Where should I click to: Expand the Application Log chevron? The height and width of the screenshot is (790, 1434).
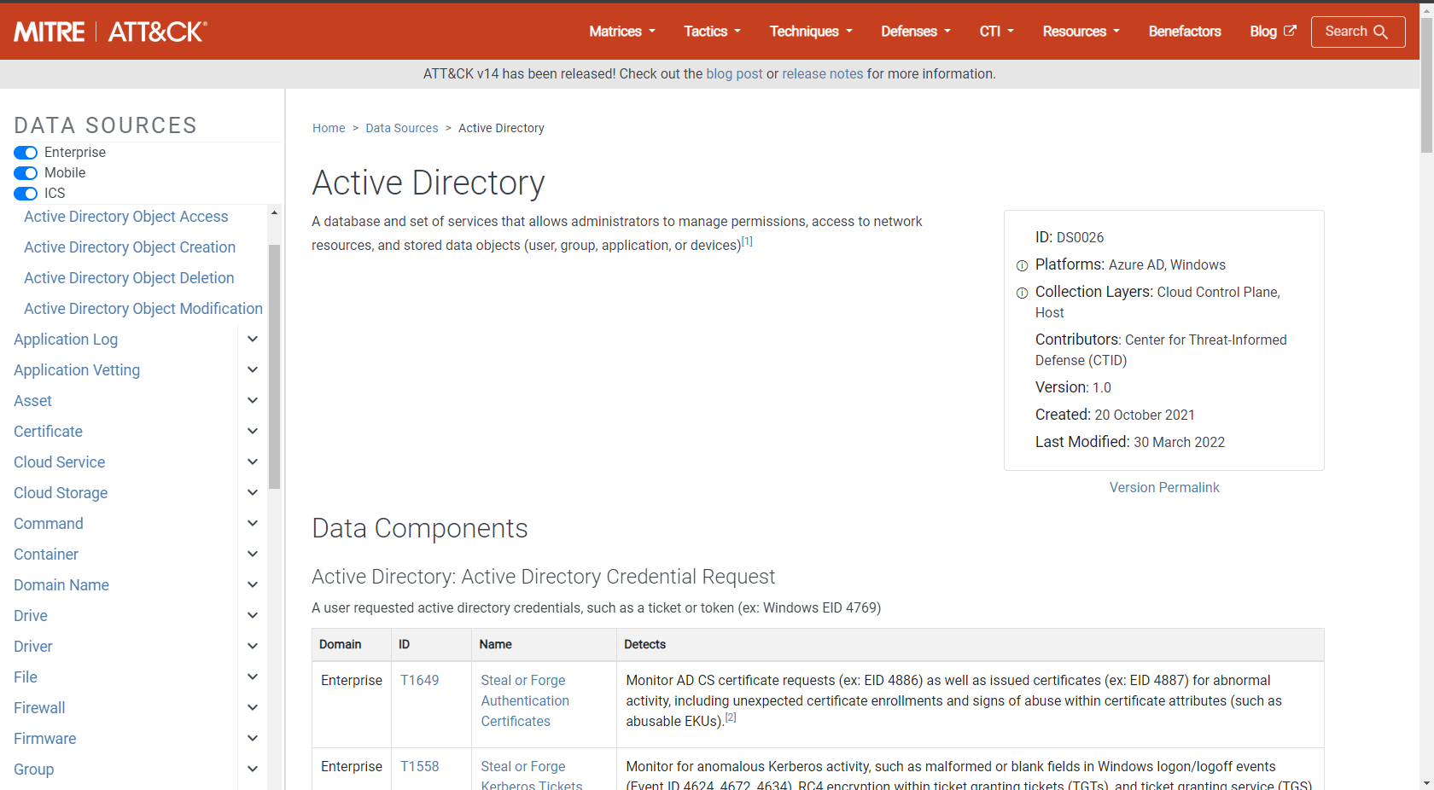tap(253, 339)
